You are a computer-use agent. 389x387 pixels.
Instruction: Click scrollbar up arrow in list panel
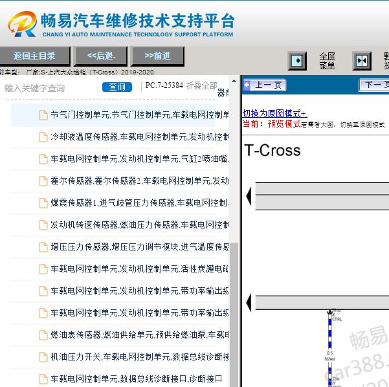pyautogui.click(x=234, y=81)
